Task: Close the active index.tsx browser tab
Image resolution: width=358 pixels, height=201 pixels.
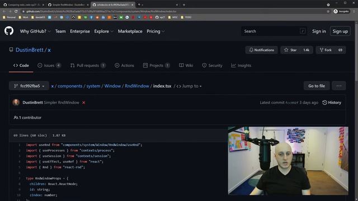Action: point(132,4)
